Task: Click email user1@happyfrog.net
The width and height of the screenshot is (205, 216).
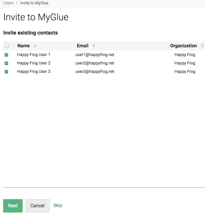Action: [95, 55]
